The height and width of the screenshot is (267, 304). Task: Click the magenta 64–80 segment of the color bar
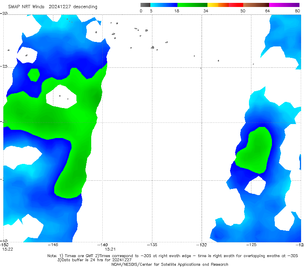[284, 5]
